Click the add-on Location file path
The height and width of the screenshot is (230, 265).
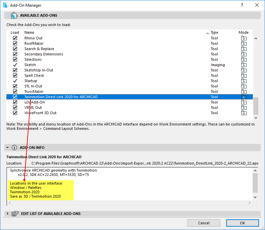click(x=145, y=163)
